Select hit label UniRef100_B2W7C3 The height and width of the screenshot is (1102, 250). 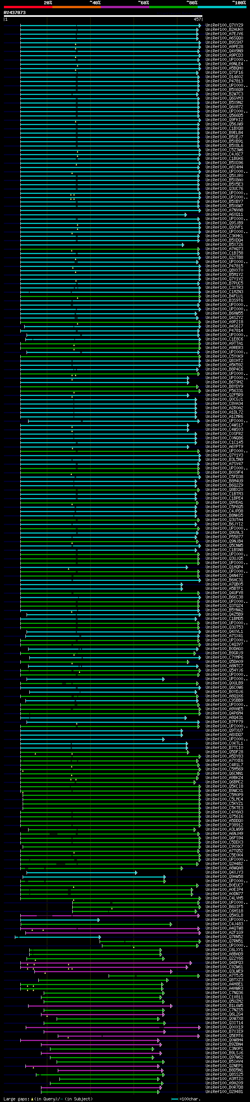tap(224, 94)
